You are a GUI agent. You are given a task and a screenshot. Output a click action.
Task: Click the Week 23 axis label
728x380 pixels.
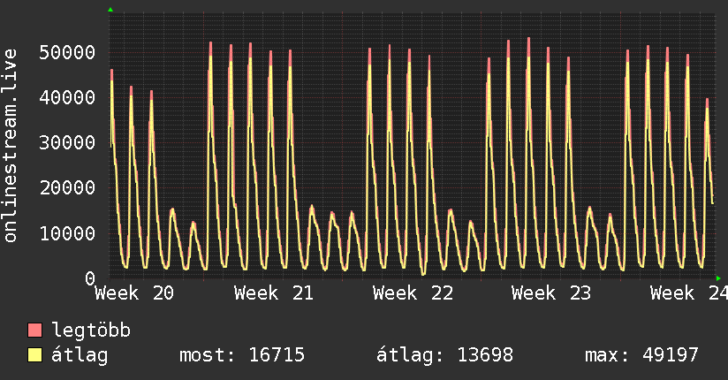coord(551,293)
